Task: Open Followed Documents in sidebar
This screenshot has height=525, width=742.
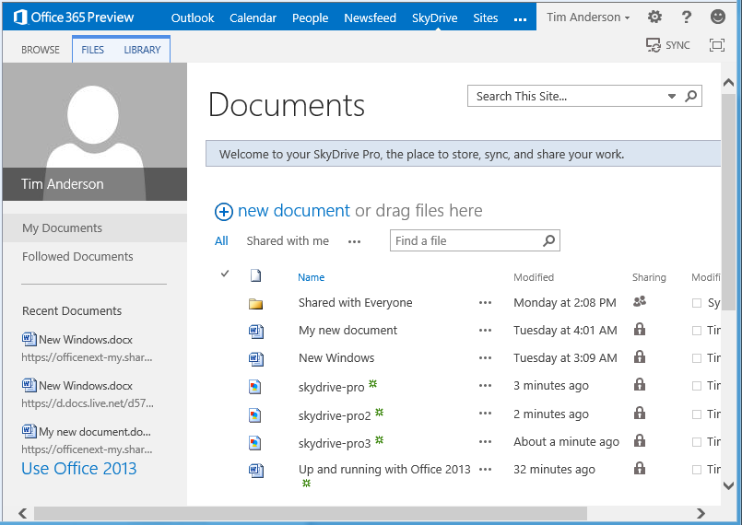Action: coord(77,256)
